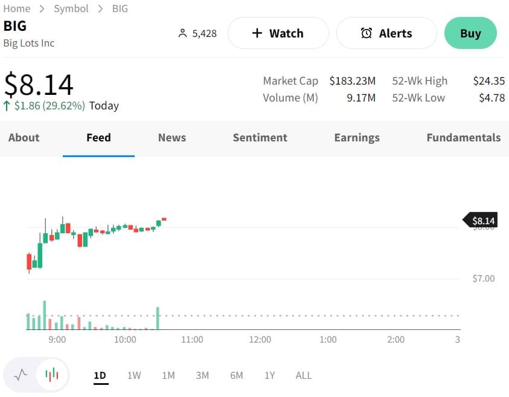Show the 1Y chart range
This screenshot has height=397, width=509.
point(270,375)
